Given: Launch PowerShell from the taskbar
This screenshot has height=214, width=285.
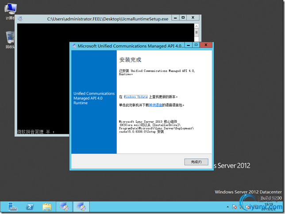Looking at the screenshot, I should [30, 207].
